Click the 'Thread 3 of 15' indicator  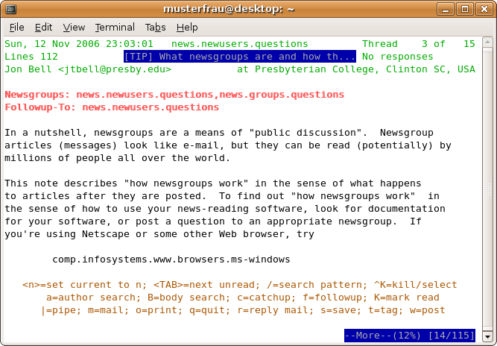pyautogui.click(x=418, y=44)
